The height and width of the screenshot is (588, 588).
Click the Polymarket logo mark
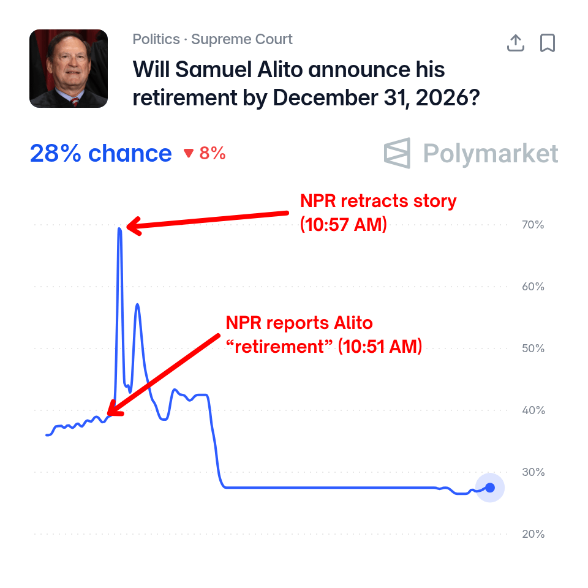click(397, 153)
